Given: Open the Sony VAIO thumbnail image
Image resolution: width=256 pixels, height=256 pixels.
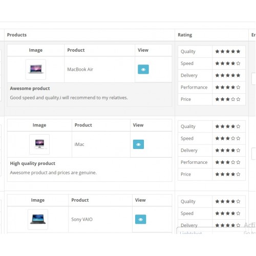Looking at the screenshot, I should (x=38, y=219).
